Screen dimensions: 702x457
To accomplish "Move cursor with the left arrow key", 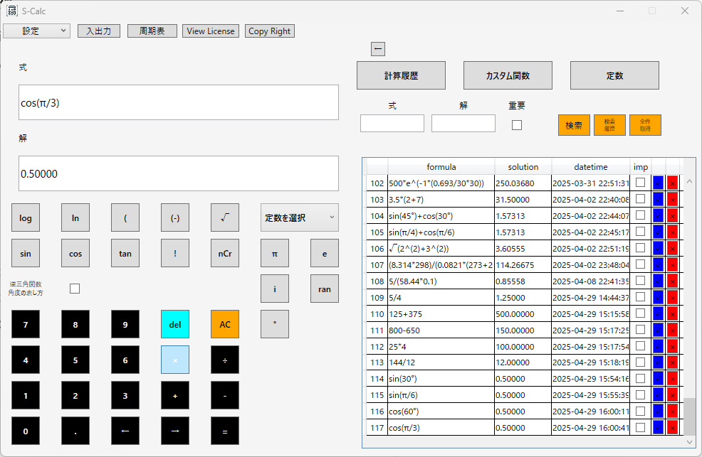I will [125, 431].
